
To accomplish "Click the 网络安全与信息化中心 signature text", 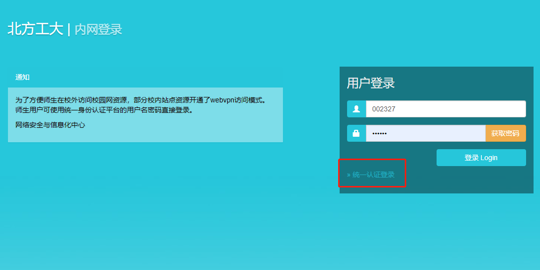I will pyautogui.click(x=50, y=125).
